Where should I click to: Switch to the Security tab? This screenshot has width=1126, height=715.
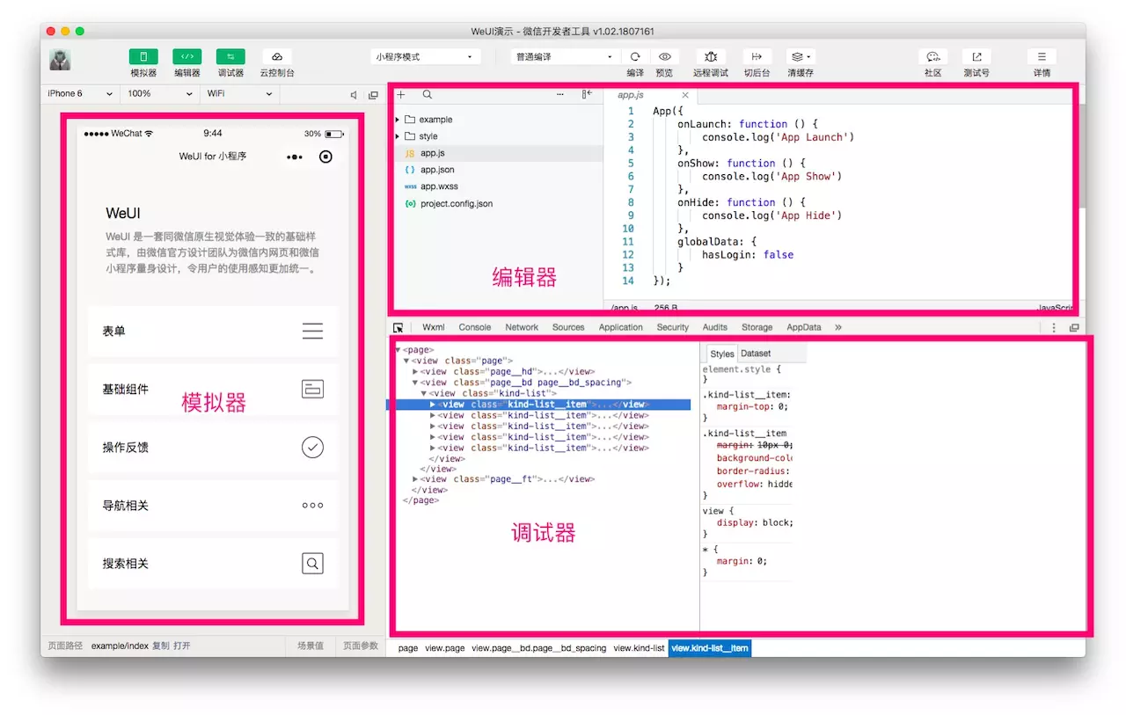click(x=673, y=327)
